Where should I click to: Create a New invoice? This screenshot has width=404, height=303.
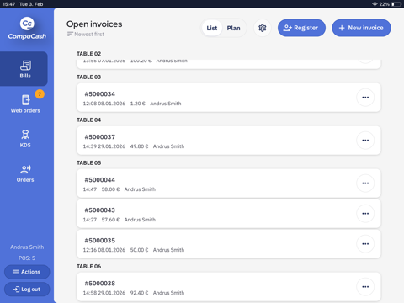click(361, 28)
